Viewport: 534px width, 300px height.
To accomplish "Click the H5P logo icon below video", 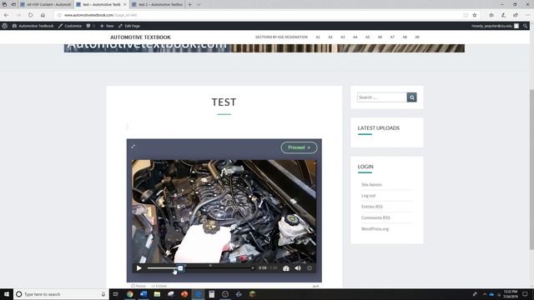I will pos(315,286).
